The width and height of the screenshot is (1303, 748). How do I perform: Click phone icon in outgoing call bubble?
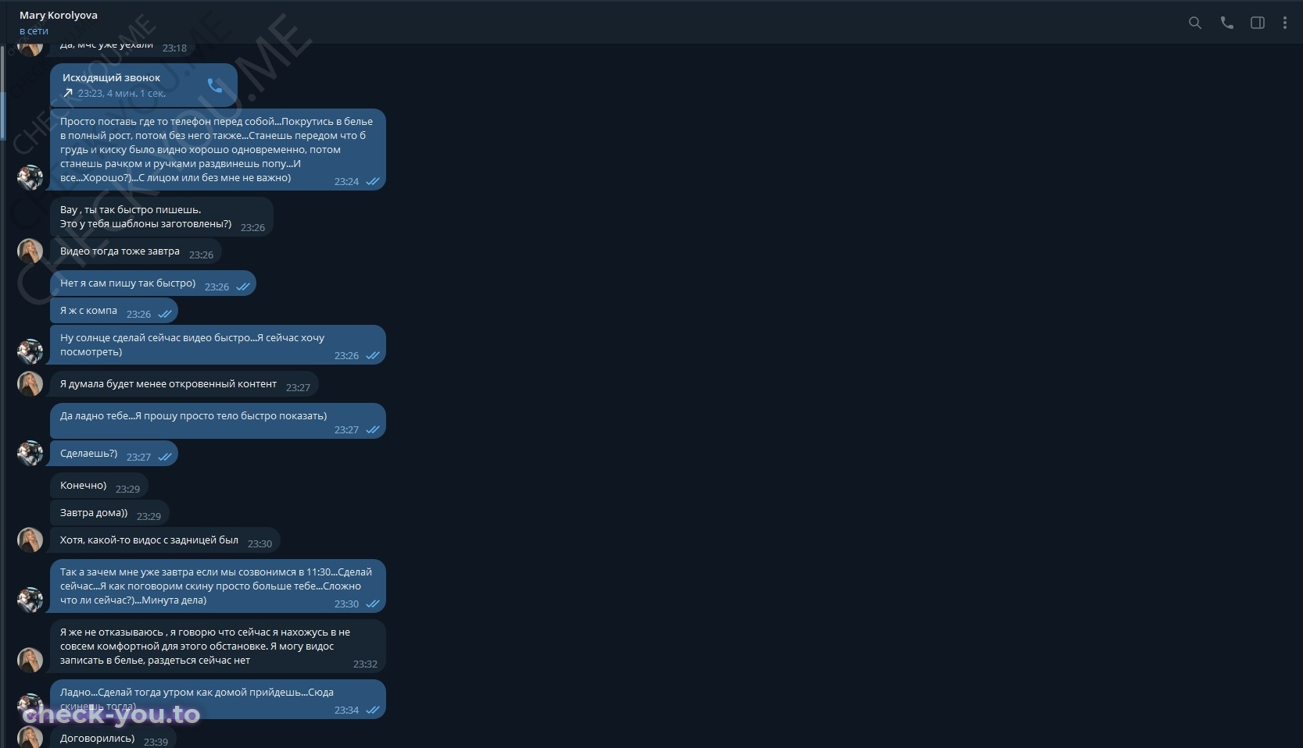215,85
